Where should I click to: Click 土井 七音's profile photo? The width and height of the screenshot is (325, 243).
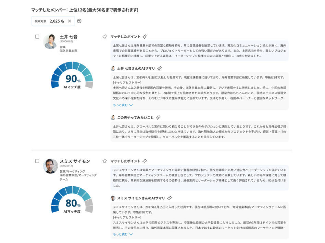coord(50,42)
